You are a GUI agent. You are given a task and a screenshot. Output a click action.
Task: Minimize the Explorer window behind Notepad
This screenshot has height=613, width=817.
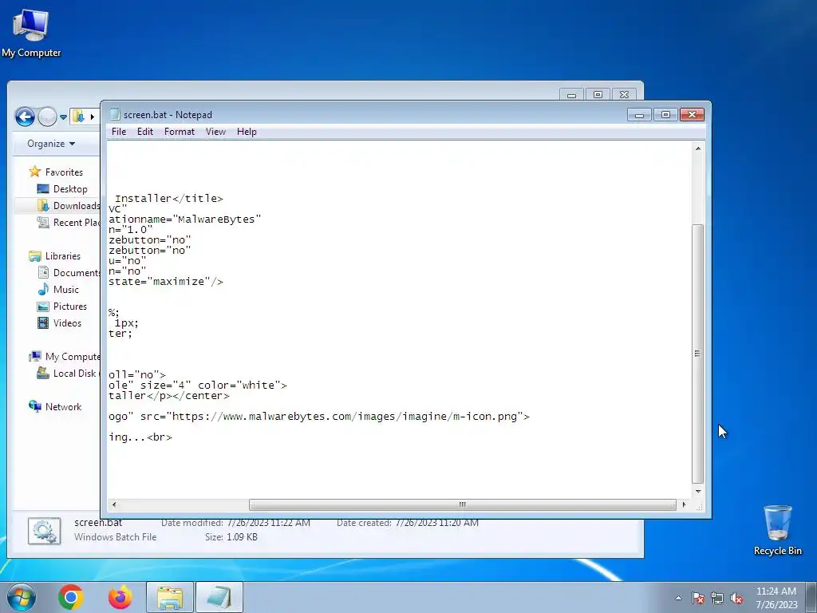click(571, 95)
